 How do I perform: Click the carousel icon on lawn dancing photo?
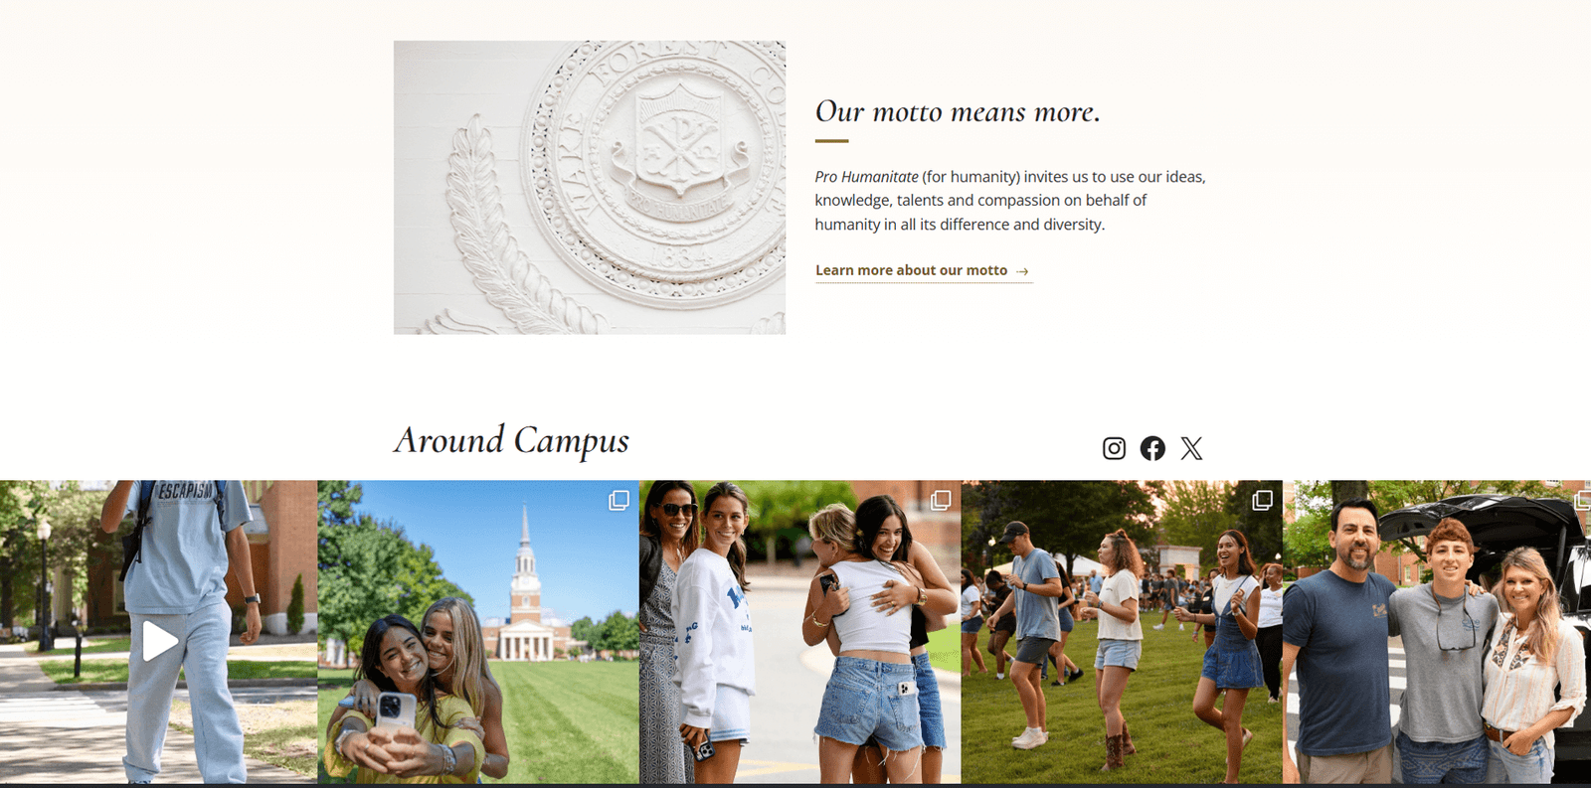point(1262,500)
